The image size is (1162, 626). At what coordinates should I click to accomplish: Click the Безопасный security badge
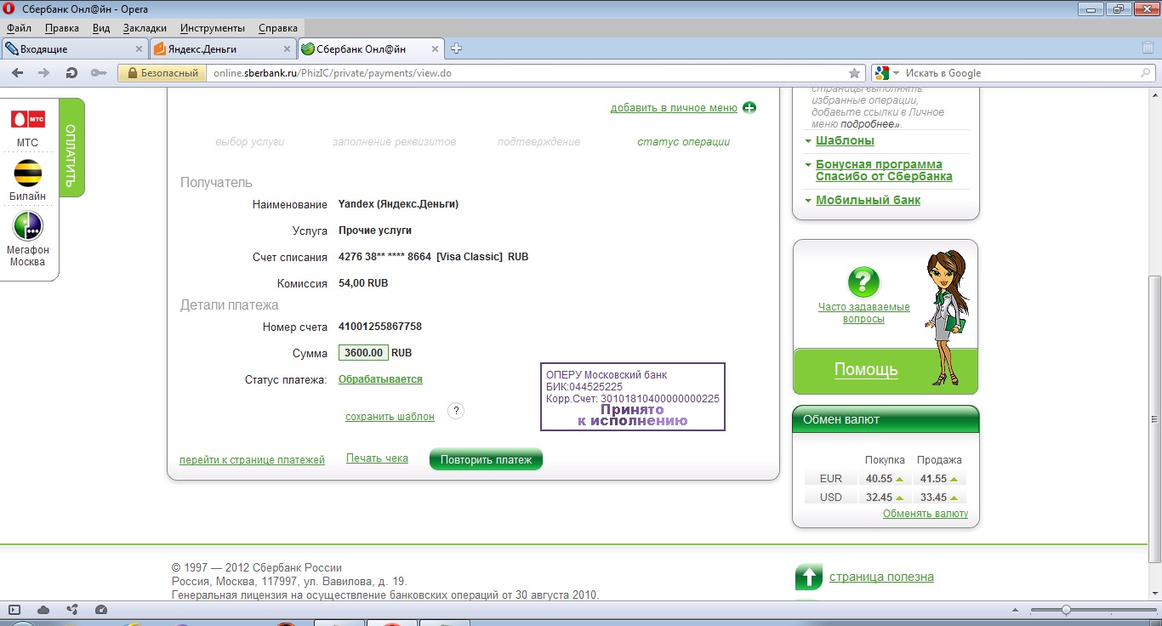coord(162,73)
